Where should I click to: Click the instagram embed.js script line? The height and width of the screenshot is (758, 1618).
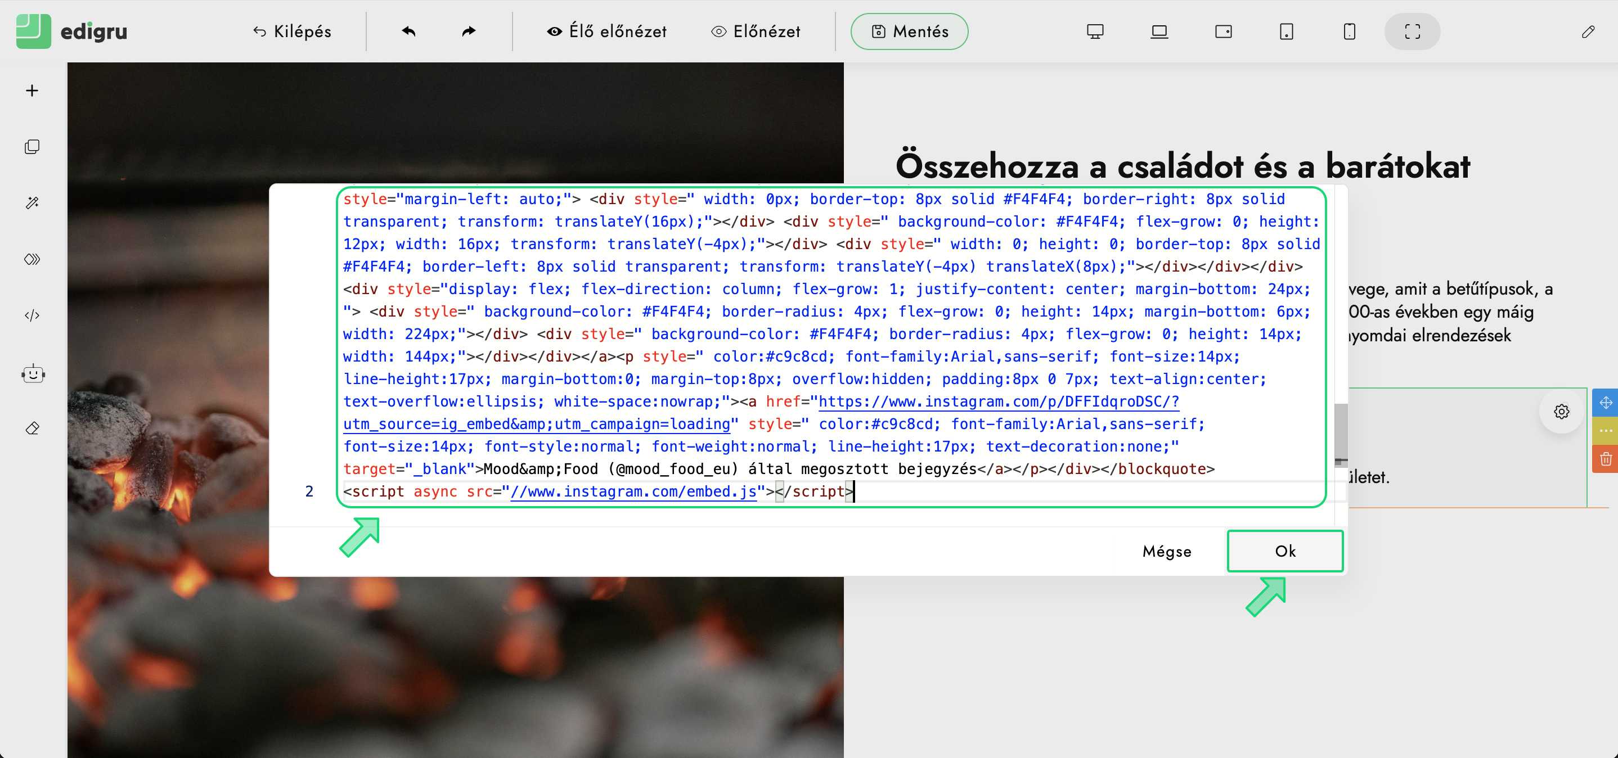[597, 491]
